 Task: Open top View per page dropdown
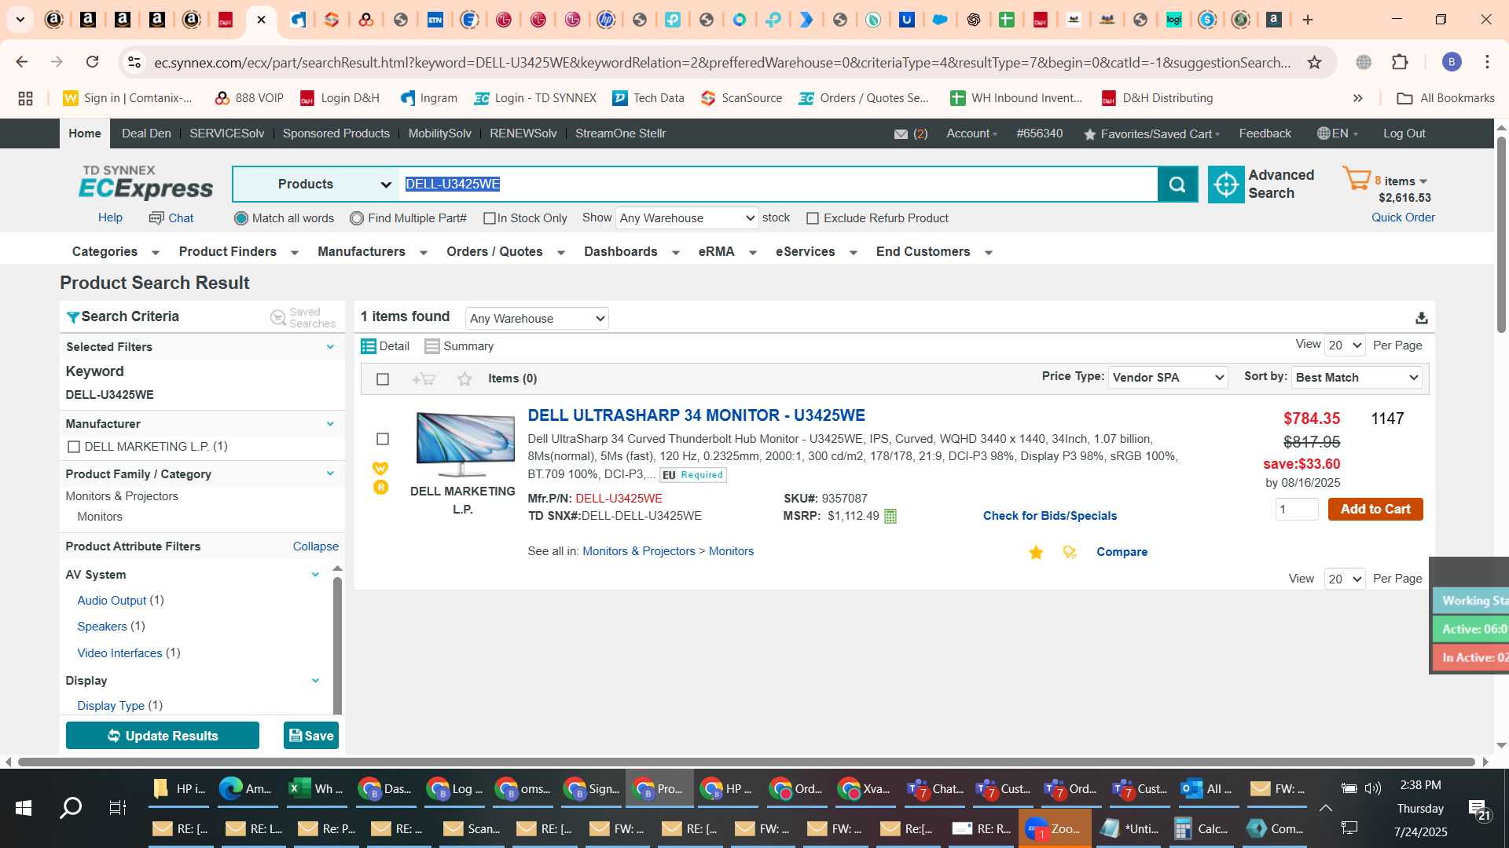(1345, 345)
